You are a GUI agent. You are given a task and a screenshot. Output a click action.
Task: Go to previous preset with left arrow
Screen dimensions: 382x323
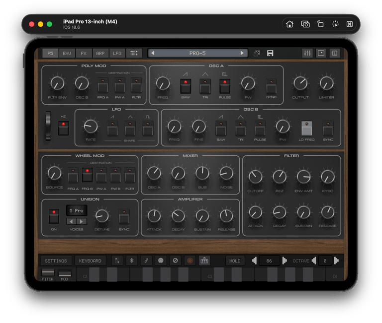153,53
